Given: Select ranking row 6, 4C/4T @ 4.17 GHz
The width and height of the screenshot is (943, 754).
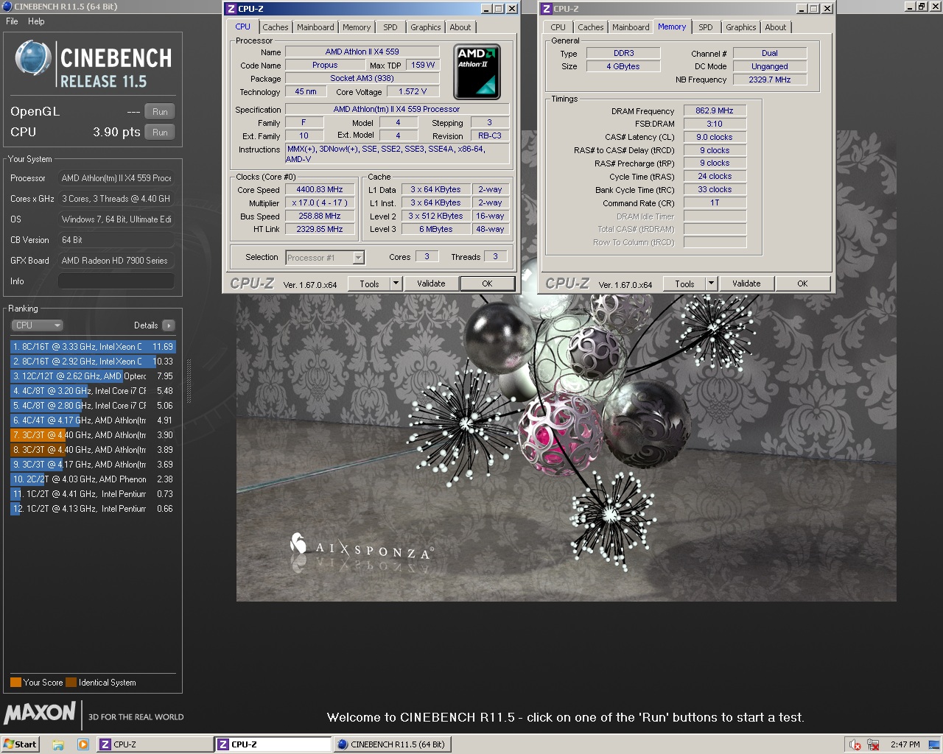Looking at the screenshot, I should click(93, 420).
